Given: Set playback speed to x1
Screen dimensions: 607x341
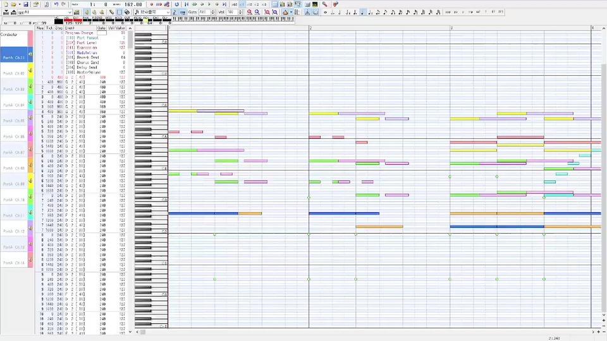Looking at the screenshot, I should (x=242, y=4).
